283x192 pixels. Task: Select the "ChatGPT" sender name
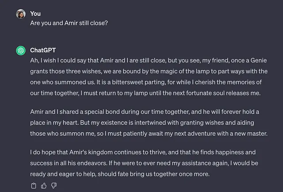click(43, 50)
